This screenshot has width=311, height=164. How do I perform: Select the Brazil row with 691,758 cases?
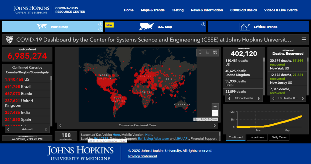pos(26,86)
